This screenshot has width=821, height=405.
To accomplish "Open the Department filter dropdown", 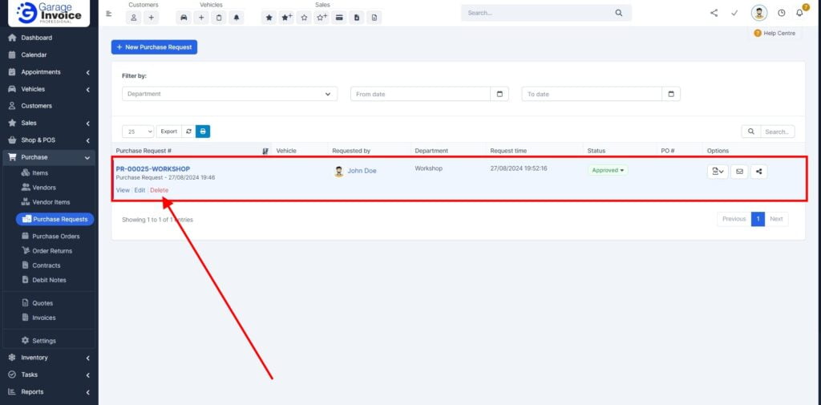I will click(x=229, y=94).
